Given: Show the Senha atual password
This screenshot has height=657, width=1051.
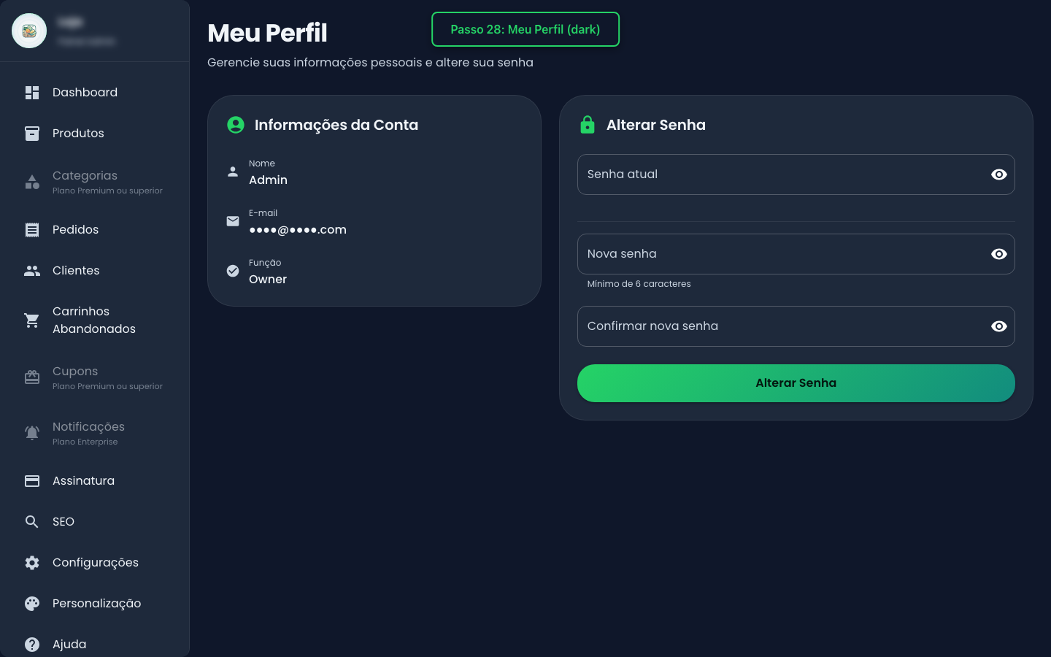Looking at the screenshot, I should pos(998,174).
